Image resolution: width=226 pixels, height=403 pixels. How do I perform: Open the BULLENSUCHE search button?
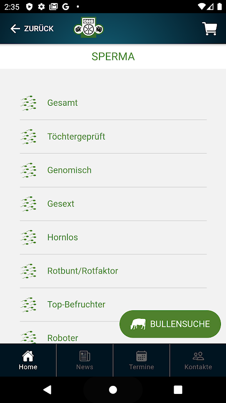(170, 324)
